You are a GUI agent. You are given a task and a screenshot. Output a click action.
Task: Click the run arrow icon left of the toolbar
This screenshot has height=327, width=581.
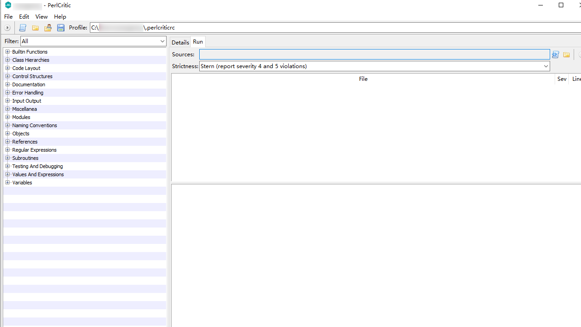coord(7,28)
